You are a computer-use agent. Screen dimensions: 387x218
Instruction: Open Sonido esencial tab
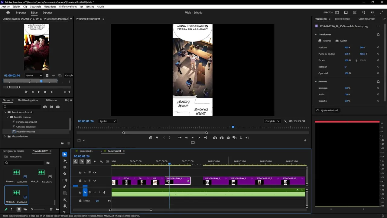click(x=343, y=19)
